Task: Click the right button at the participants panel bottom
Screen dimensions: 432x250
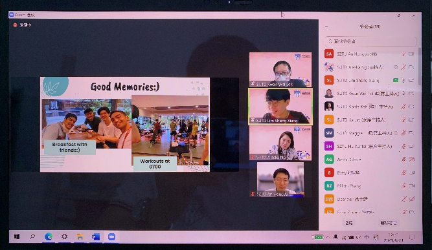Action: coord(389,223)
